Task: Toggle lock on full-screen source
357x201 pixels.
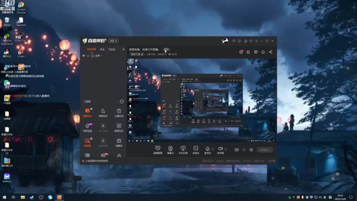Action: pos(88,55)
